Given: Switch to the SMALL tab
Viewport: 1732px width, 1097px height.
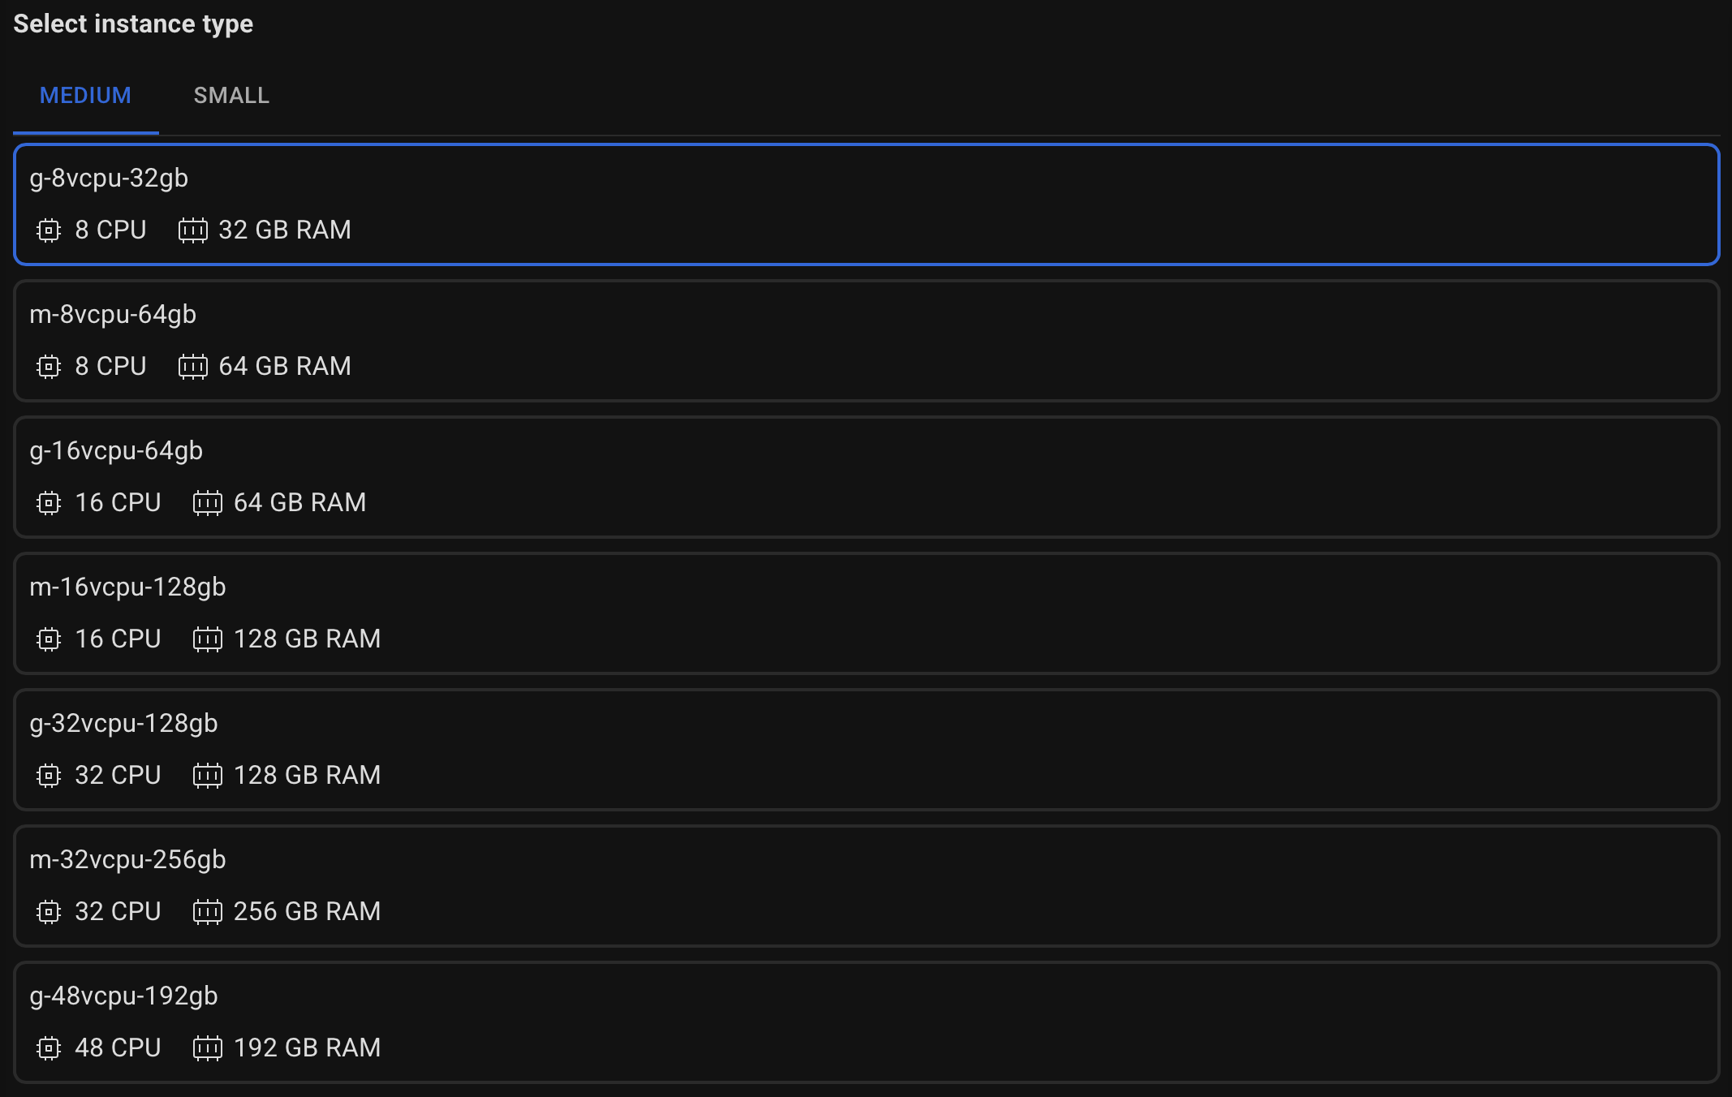Looking at the screenshot, I should 231,96.
